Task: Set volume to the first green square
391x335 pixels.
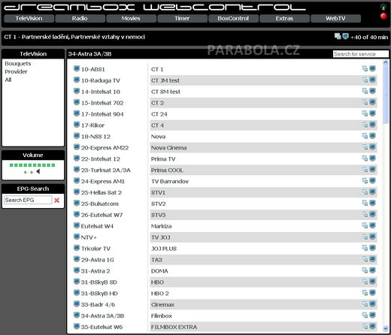Action: click(x=11, y=165)
